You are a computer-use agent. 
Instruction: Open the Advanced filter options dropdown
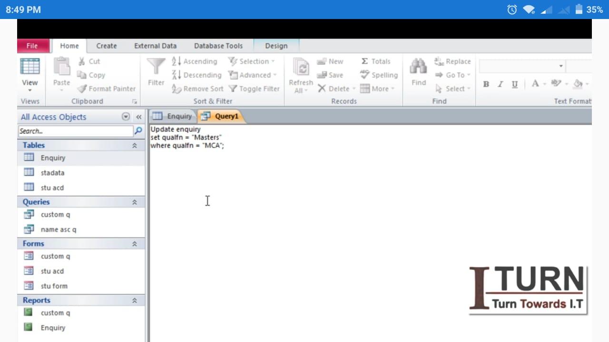tap(253, 75)
